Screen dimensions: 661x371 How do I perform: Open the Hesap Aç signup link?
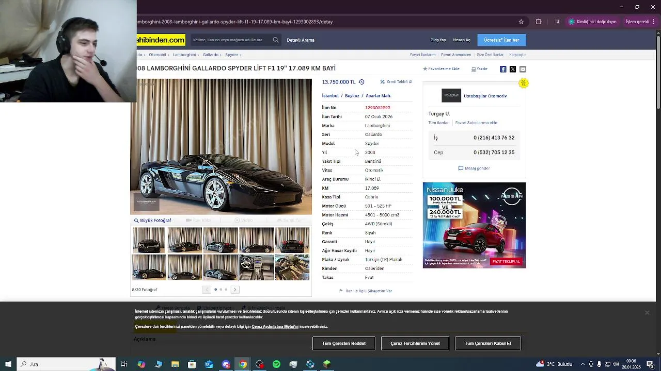point(462,40)
